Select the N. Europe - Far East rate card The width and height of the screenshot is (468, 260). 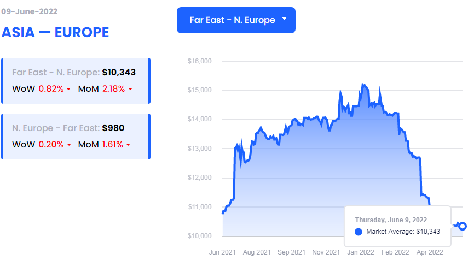point(76,137)
